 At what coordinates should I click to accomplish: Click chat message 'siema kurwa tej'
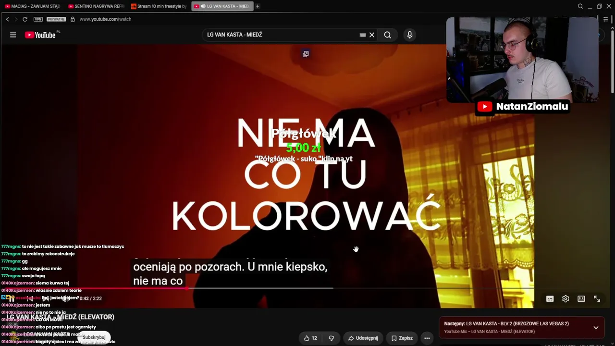tap(52, 283)
